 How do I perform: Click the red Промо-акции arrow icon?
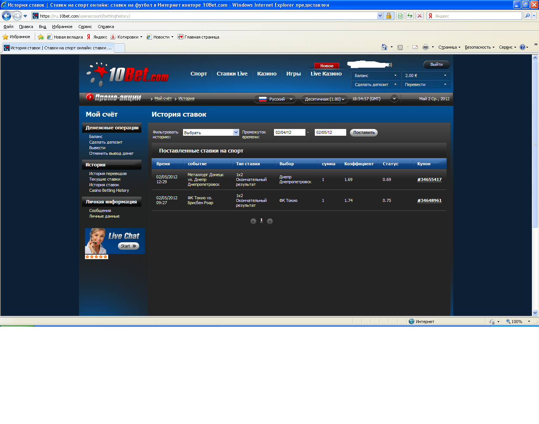click(89, 97)
